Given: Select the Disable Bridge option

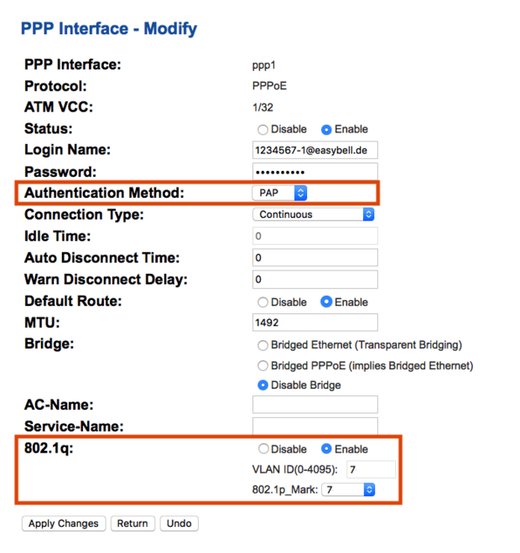Looking at the screenshot, I should (263, 385).
